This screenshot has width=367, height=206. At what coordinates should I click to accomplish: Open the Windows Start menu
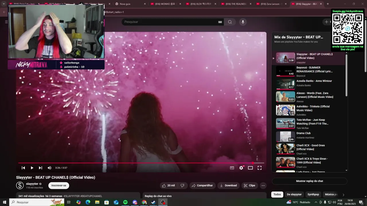click(x=5, y=202)
